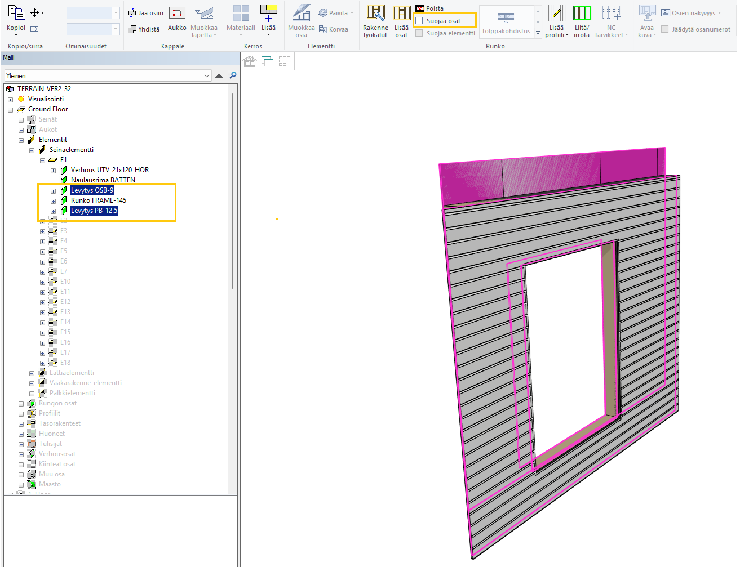Click the Poista delete icon
The image size is (740, 567).
[x=420, y=8]
